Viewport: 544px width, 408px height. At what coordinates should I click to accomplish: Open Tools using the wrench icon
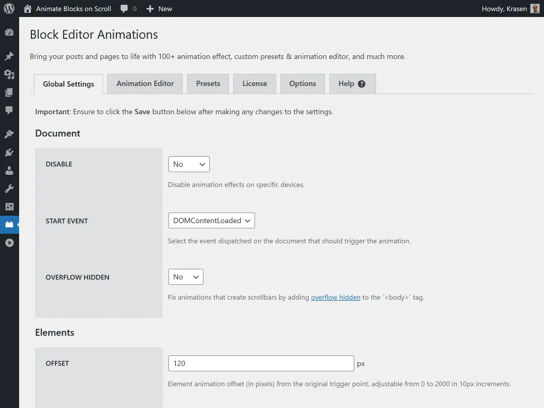(9, 188)
